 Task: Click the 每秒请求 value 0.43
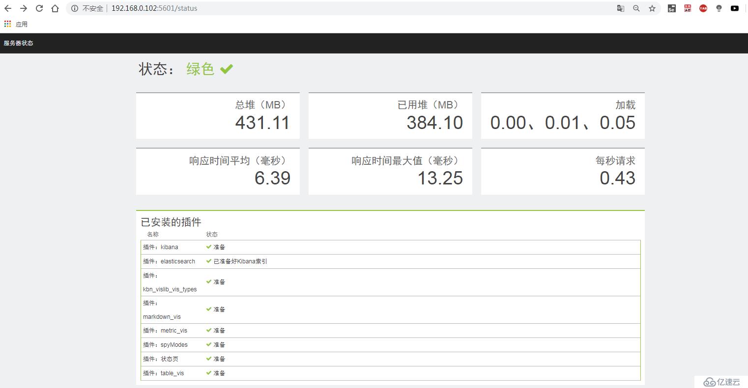point(617,178)
